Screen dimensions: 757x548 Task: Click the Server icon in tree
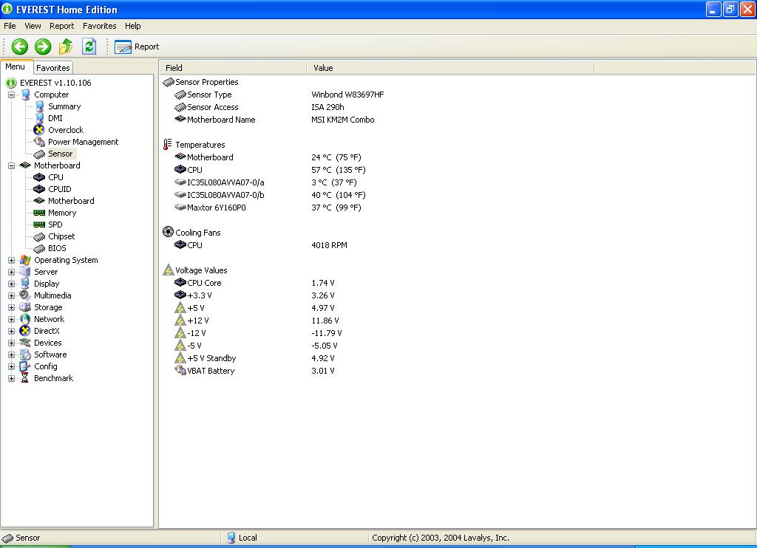click(25, 272)
